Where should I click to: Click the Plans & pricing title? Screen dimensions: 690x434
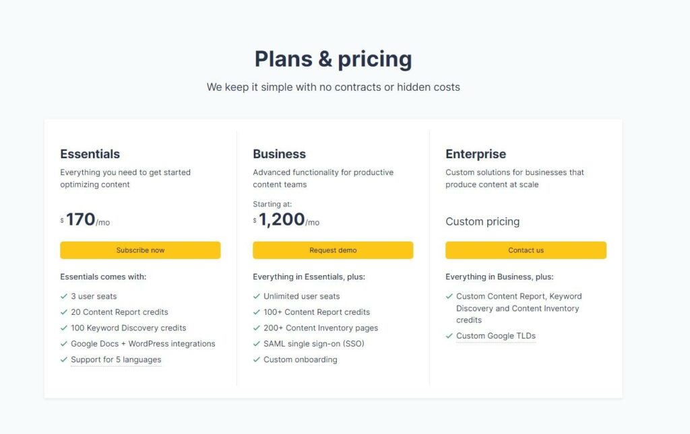(333, 59)
